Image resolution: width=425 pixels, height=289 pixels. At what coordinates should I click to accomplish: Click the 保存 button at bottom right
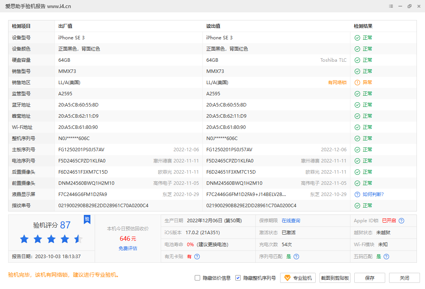pos(369,278)
